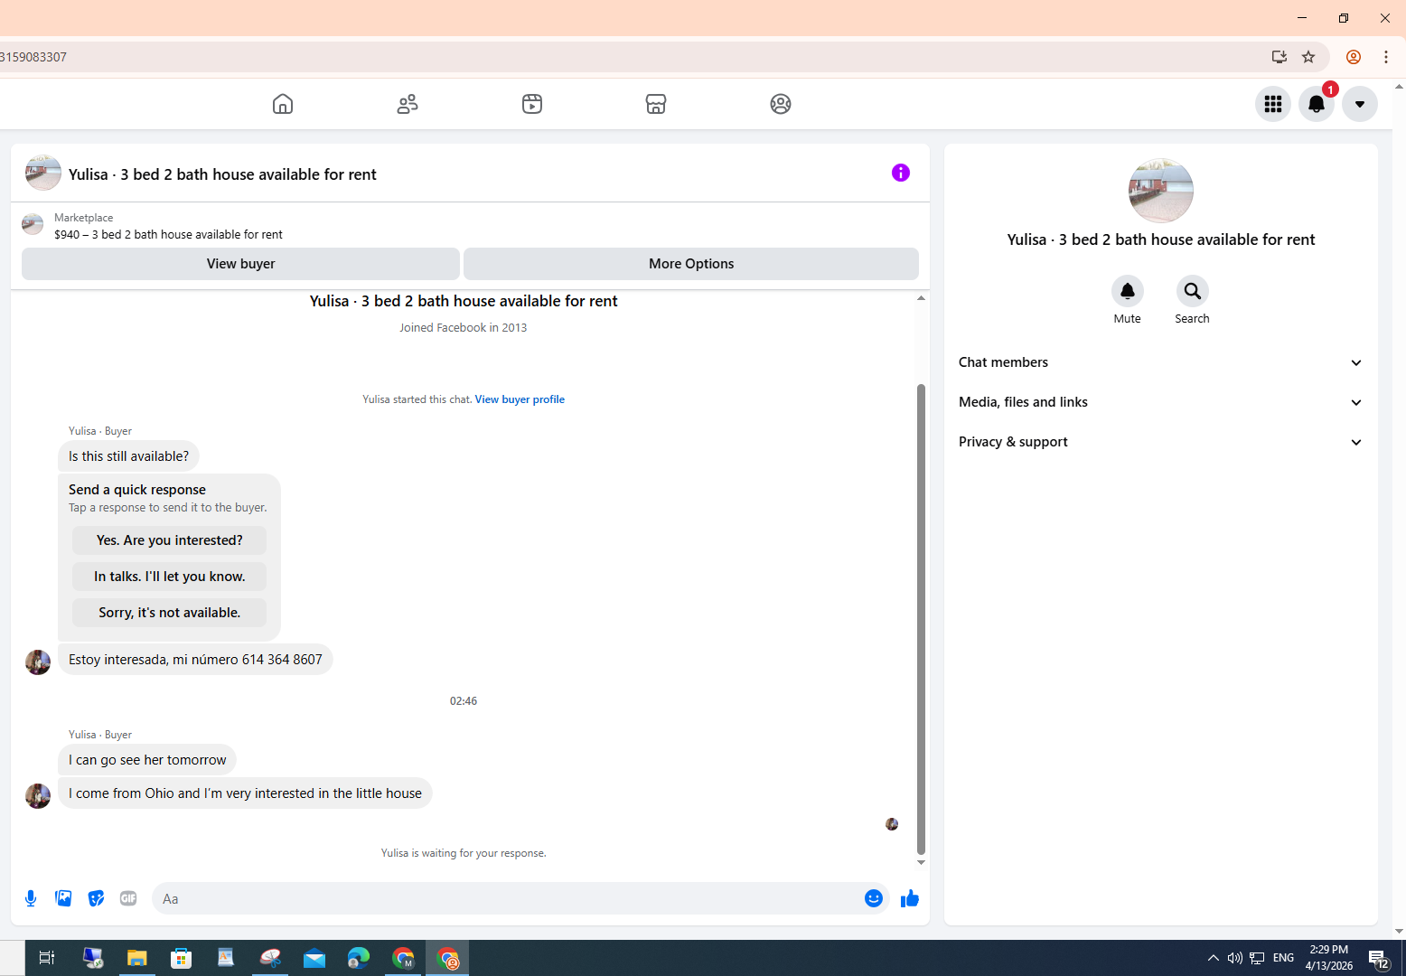The image size is (1406, 976).
Task: Click the '$940 – 3 bed 2 bath house' listing text
Action: (168, 234)
